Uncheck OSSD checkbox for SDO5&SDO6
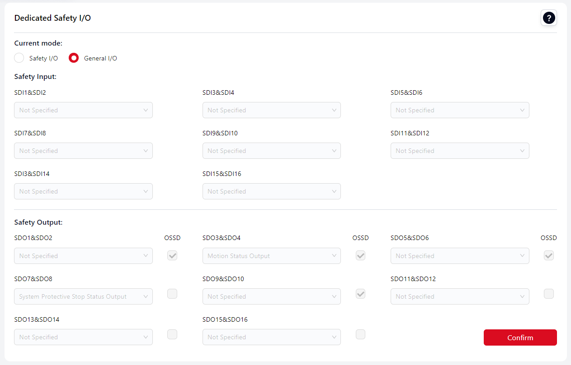571x365 pixels. [548, 255]
